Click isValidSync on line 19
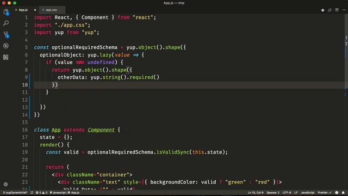Viewport: 348px width, 196px height. tap(173, 152)
